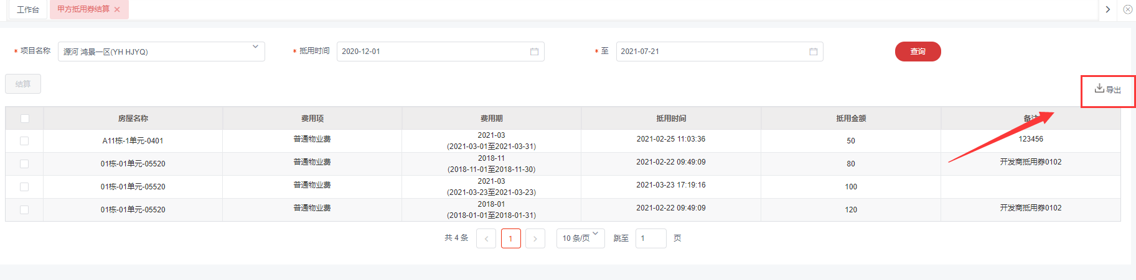Open the 10 条/页 page size dropdown
1136x280 pixels.
[x=580, y=238]
